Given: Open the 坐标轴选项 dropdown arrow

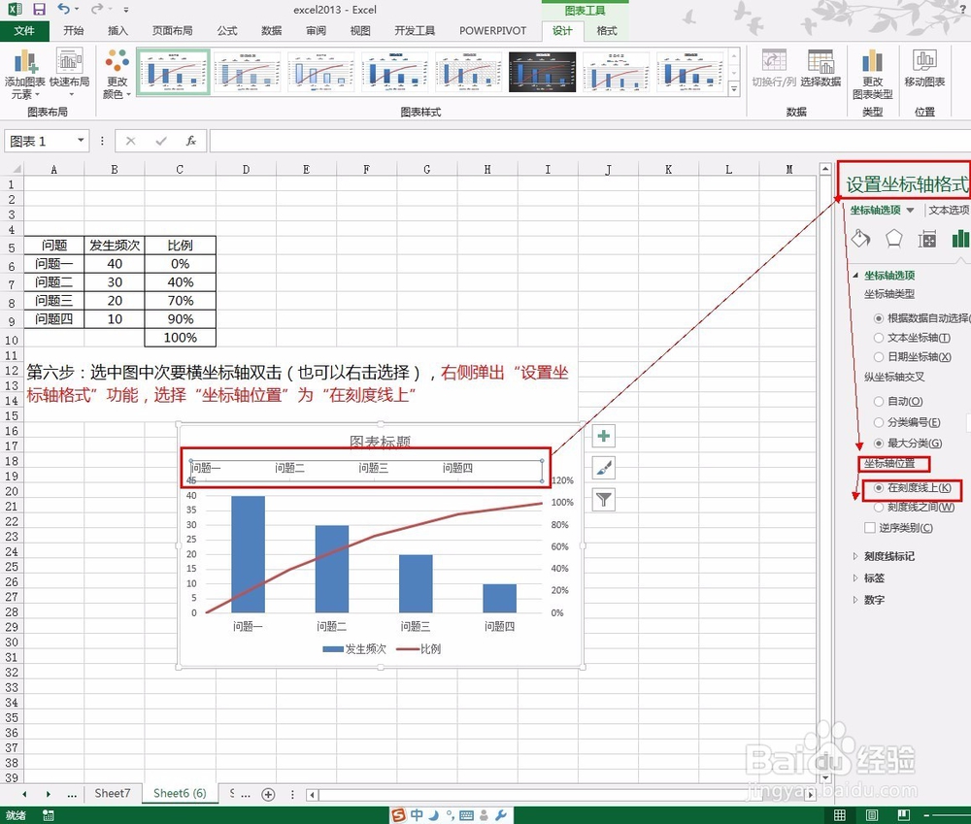Looking at the screenshot, I should (x=911, y=211).
